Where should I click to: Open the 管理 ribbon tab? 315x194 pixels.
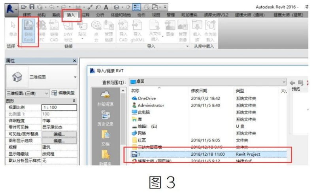pos(171,15)
